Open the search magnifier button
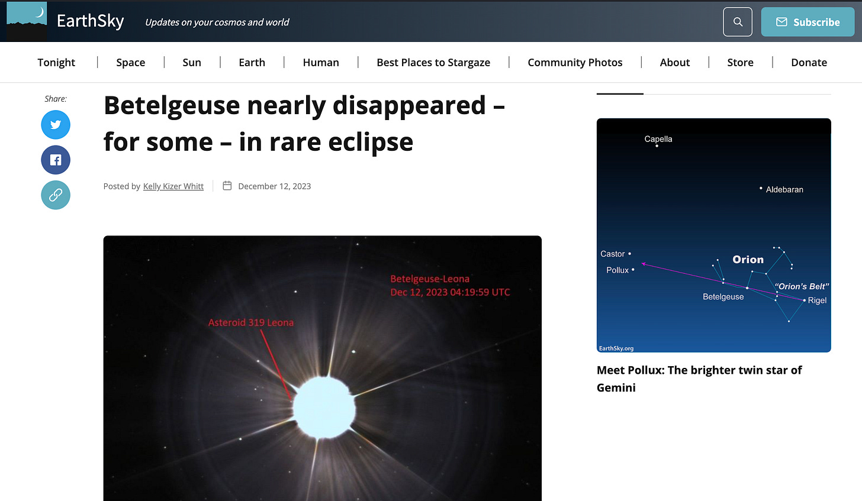Screen dimensions: 862x501 click(738, 22)
